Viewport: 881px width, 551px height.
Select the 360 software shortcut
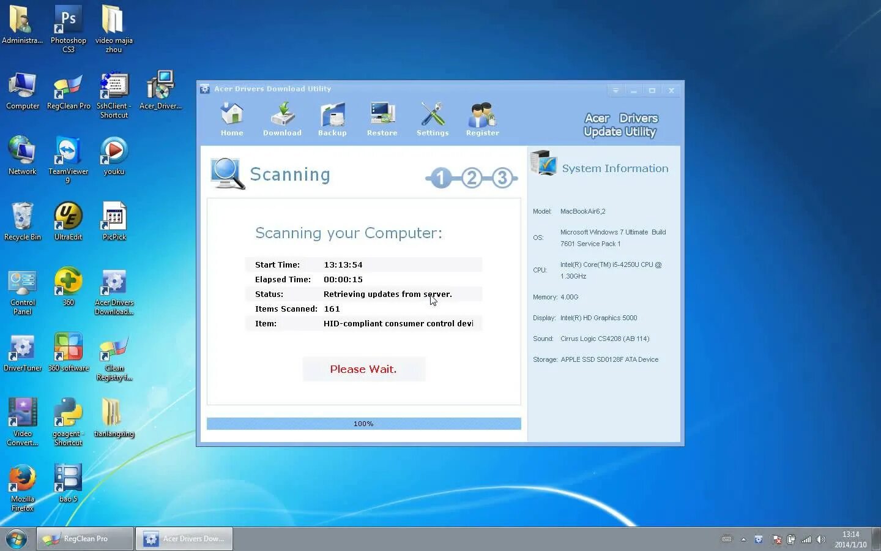point(68,353)
